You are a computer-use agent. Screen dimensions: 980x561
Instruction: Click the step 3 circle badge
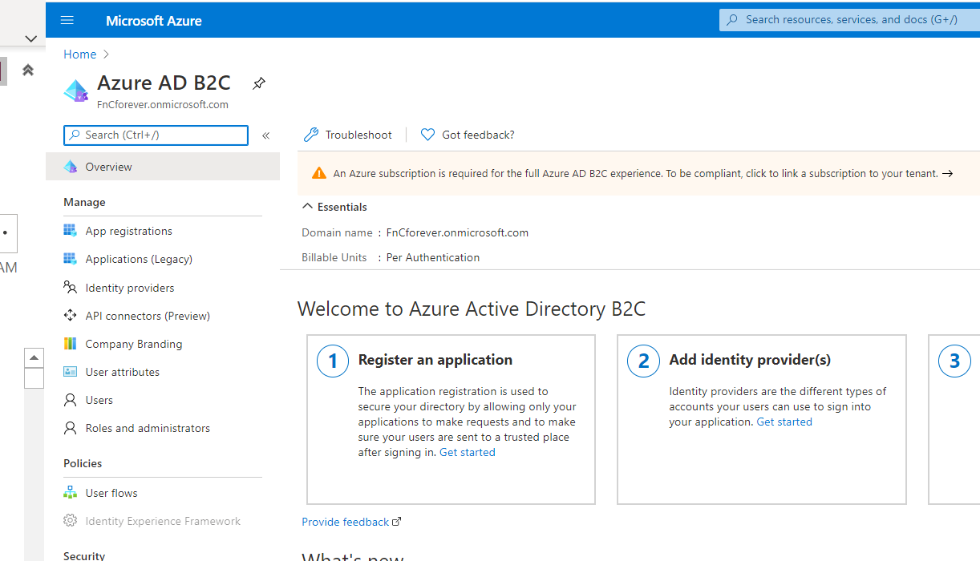(954, 361)
